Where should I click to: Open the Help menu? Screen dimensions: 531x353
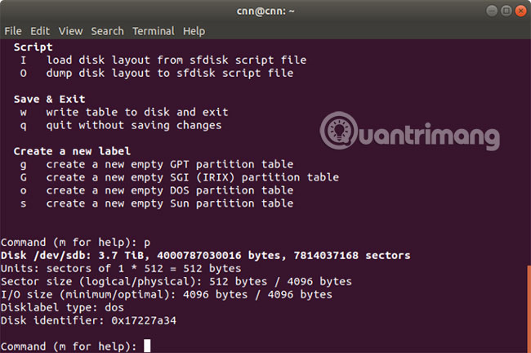click(194, 31)
